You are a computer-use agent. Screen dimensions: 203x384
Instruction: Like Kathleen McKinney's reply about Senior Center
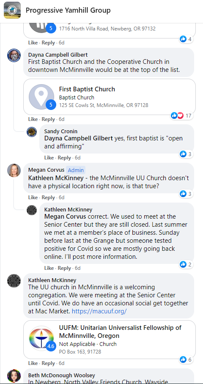(49, 268)
